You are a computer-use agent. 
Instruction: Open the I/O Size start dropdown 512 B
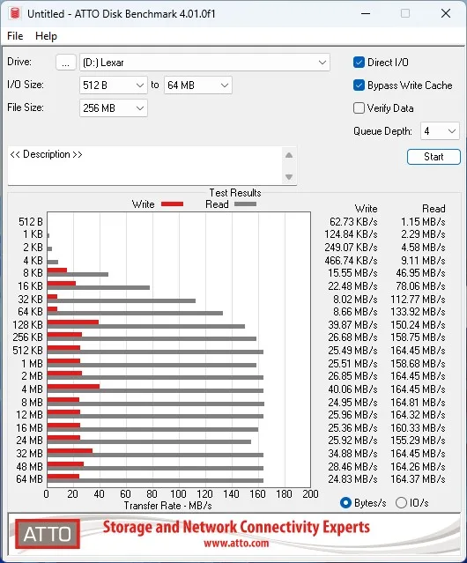click(x=114, y=85)
